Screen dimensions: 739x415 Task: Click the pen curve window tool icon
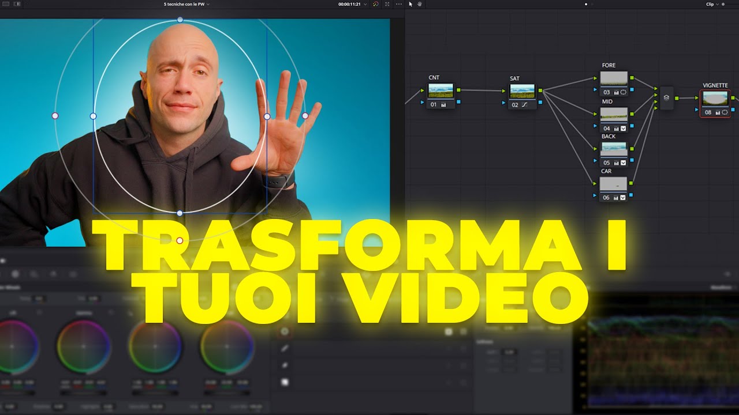click(284, 348)
